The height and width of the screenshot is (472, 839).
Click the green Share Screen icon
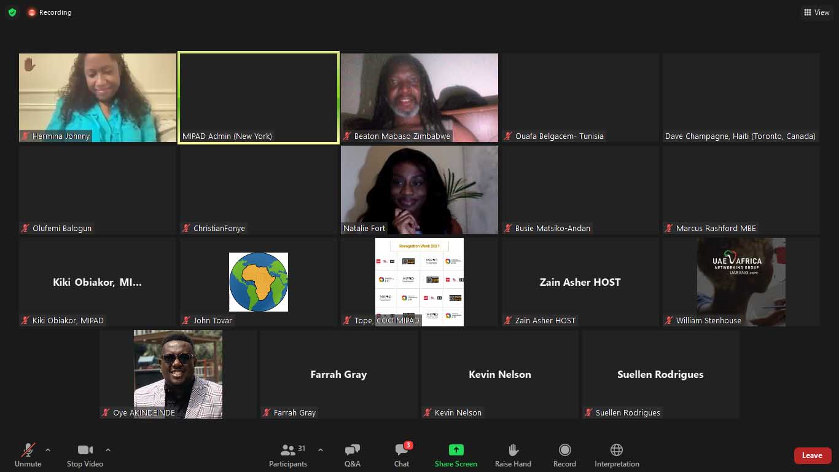pyautogui.click(x=456, y=450)
